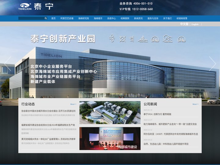The image size is (220, 165).
Task: Click the 行业动态 section heading
Action: coord(28,104)
